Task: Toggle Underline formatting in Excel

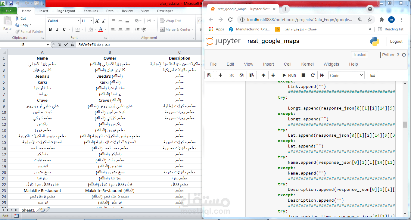Action: 64,29
